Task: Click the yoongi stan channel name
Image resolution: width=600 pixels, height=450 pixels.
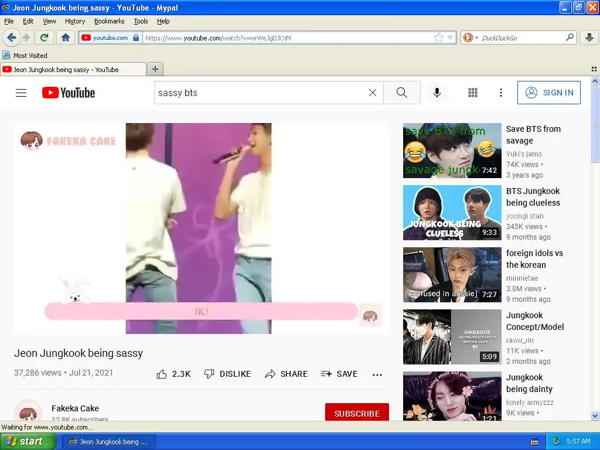Action: 524,216
